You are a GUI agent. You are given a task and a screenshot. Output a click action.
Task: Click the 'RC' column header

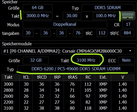88,77
